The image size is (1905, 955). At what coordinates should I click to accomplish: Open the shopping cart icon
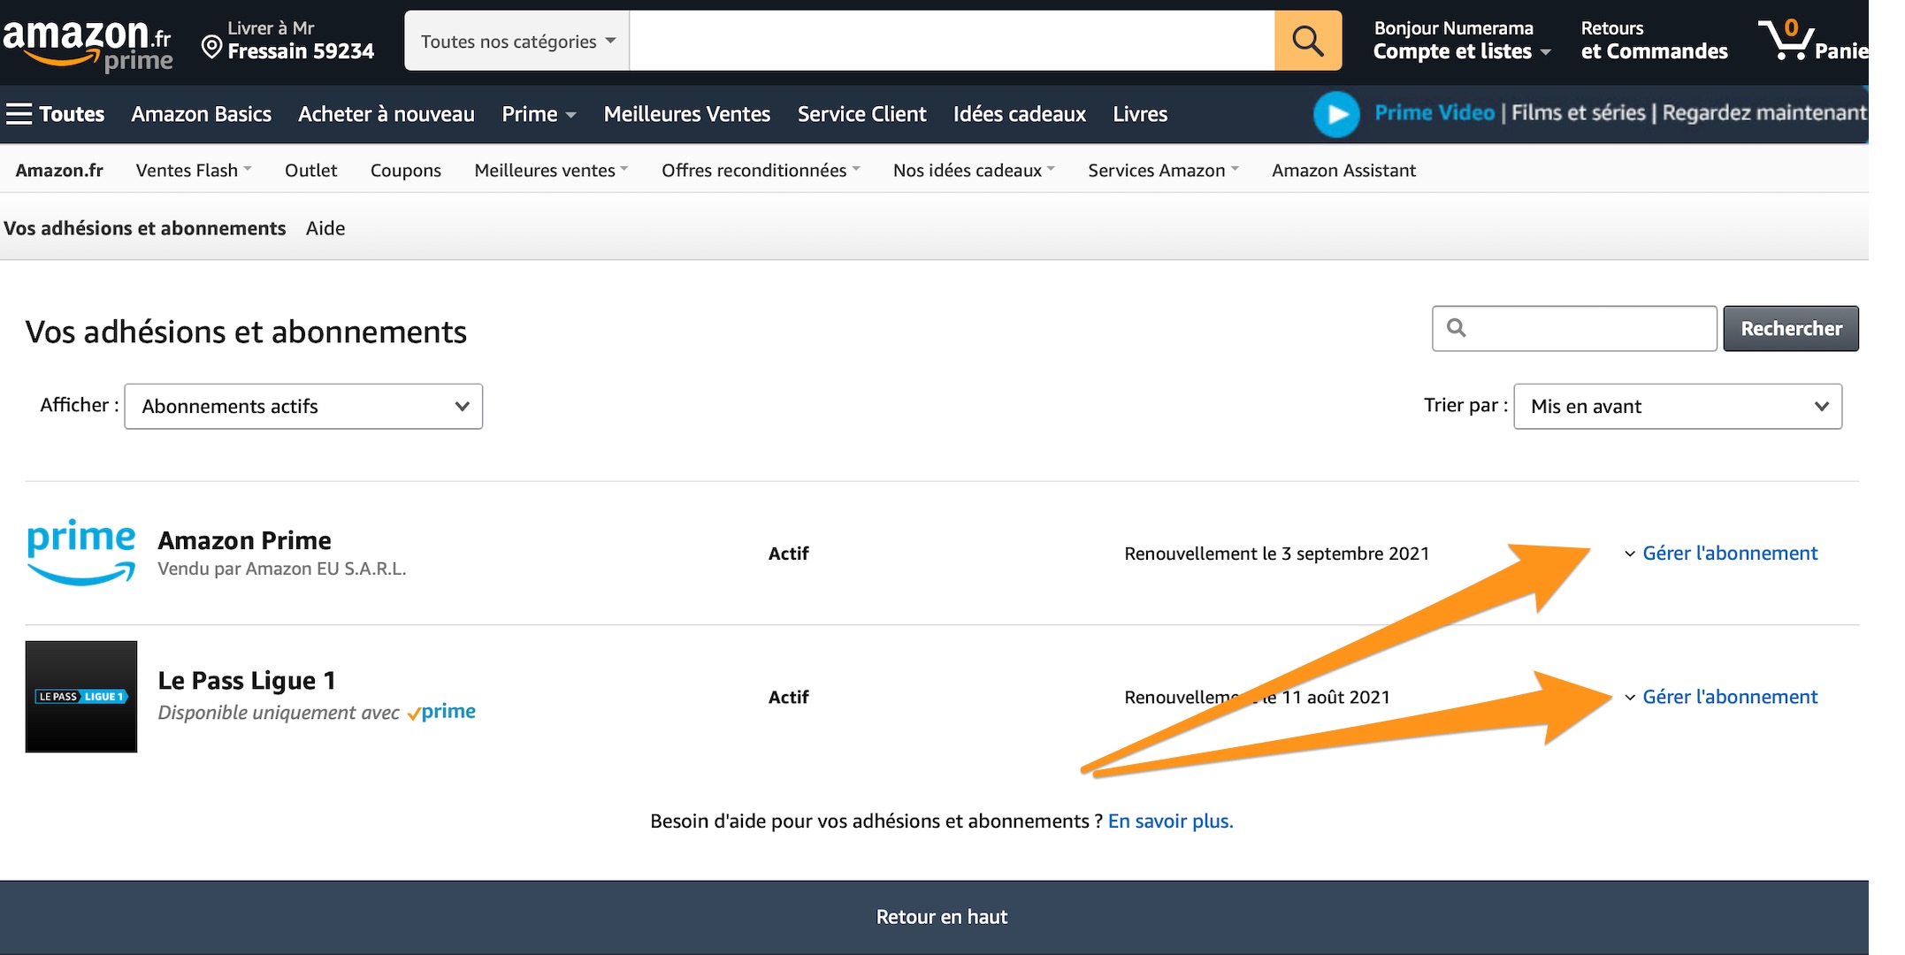1785,40
